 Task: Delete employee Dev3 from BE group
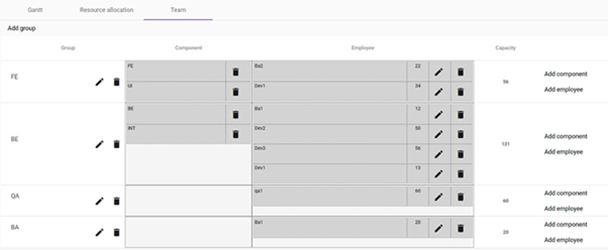click(460, 154)
